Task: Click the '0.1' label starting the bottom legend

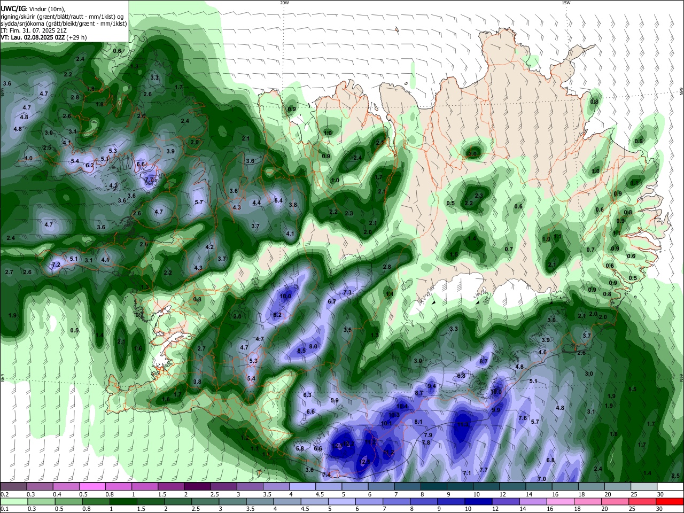Action: (x=4, y=509)
